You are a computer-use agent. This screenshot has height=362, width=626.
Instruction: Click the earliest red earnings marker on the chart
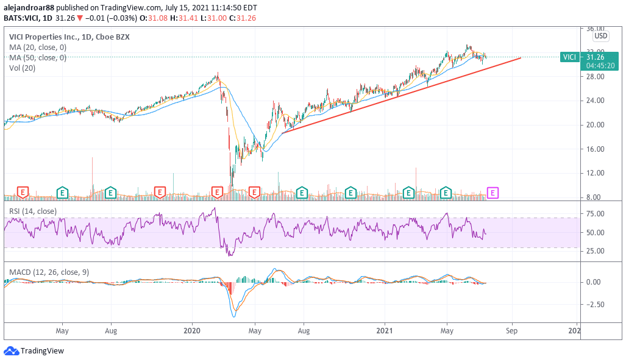click(x=23, y=193)
